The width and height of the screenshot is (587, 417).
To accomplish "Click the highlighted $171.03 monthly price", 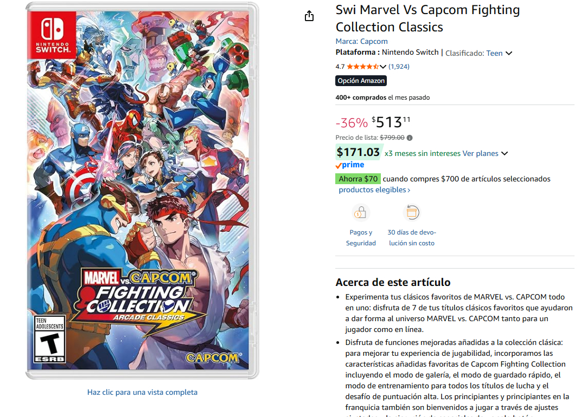I will coord(358,152).
